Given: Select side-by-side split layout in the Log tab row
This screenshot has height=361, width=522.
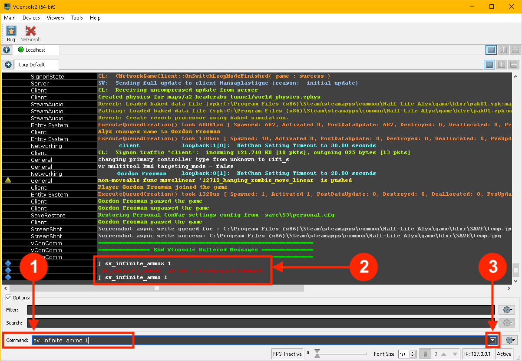Looking at the screenshot, I should [502, 65].
